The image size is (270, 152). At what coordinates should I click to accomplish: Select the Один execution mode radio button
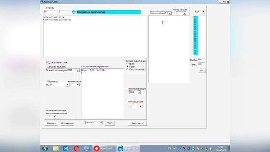click(127, 67)
